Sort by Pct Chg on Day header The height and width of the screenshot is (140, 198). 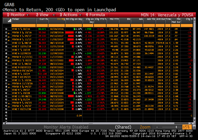coord(74,21)
